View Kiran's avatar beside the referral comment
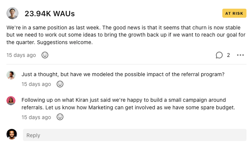The width and height of the screenshot is (251, 147). [11, 75]
